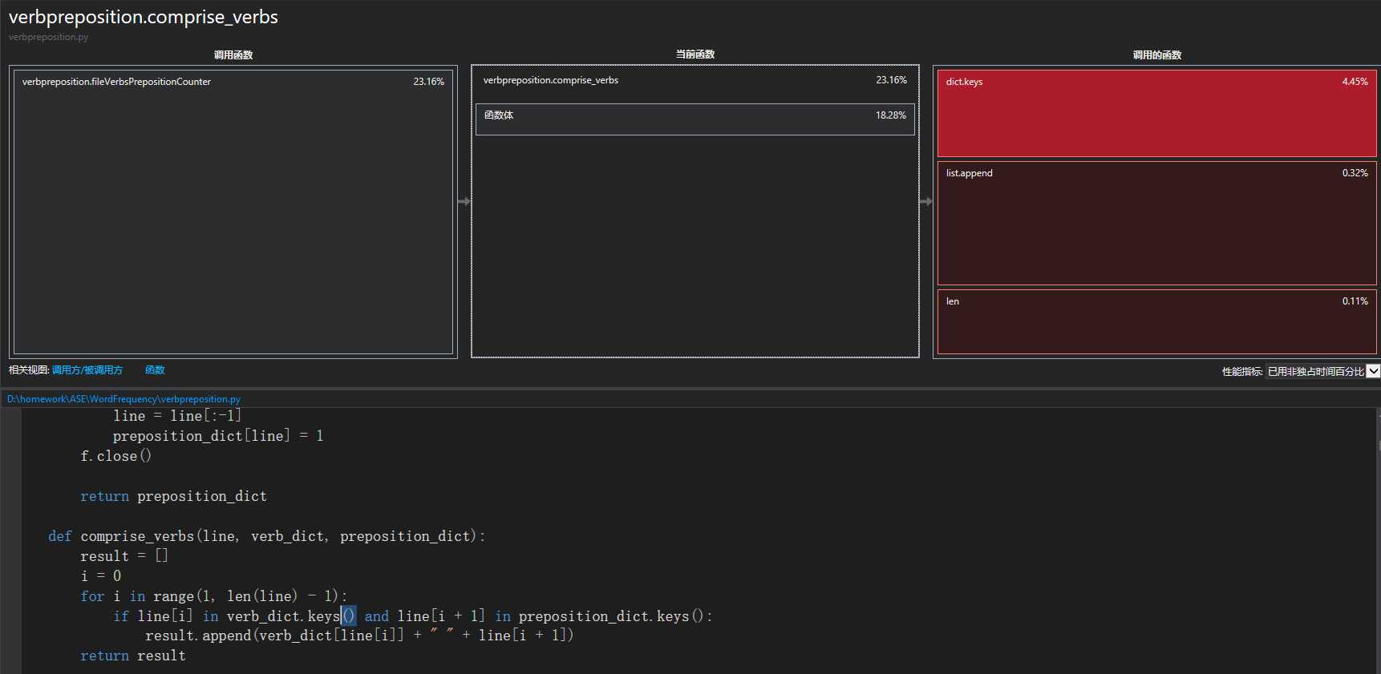Image resolution: width=1381 pixels, height=674 pixels.
Task: Select the len called function box
Action: click(1157, 321)
